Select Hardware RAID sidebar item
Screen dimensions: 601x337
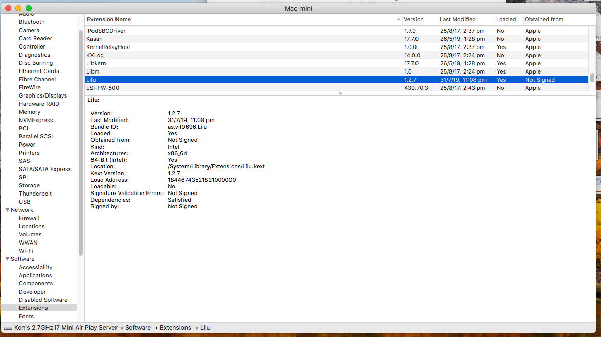[39, 104]
